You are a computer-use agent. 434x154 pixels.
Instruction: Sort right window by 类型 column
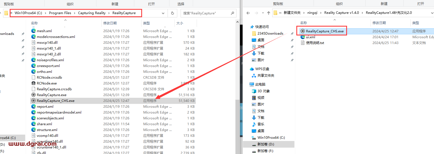[x=416, y=23]
